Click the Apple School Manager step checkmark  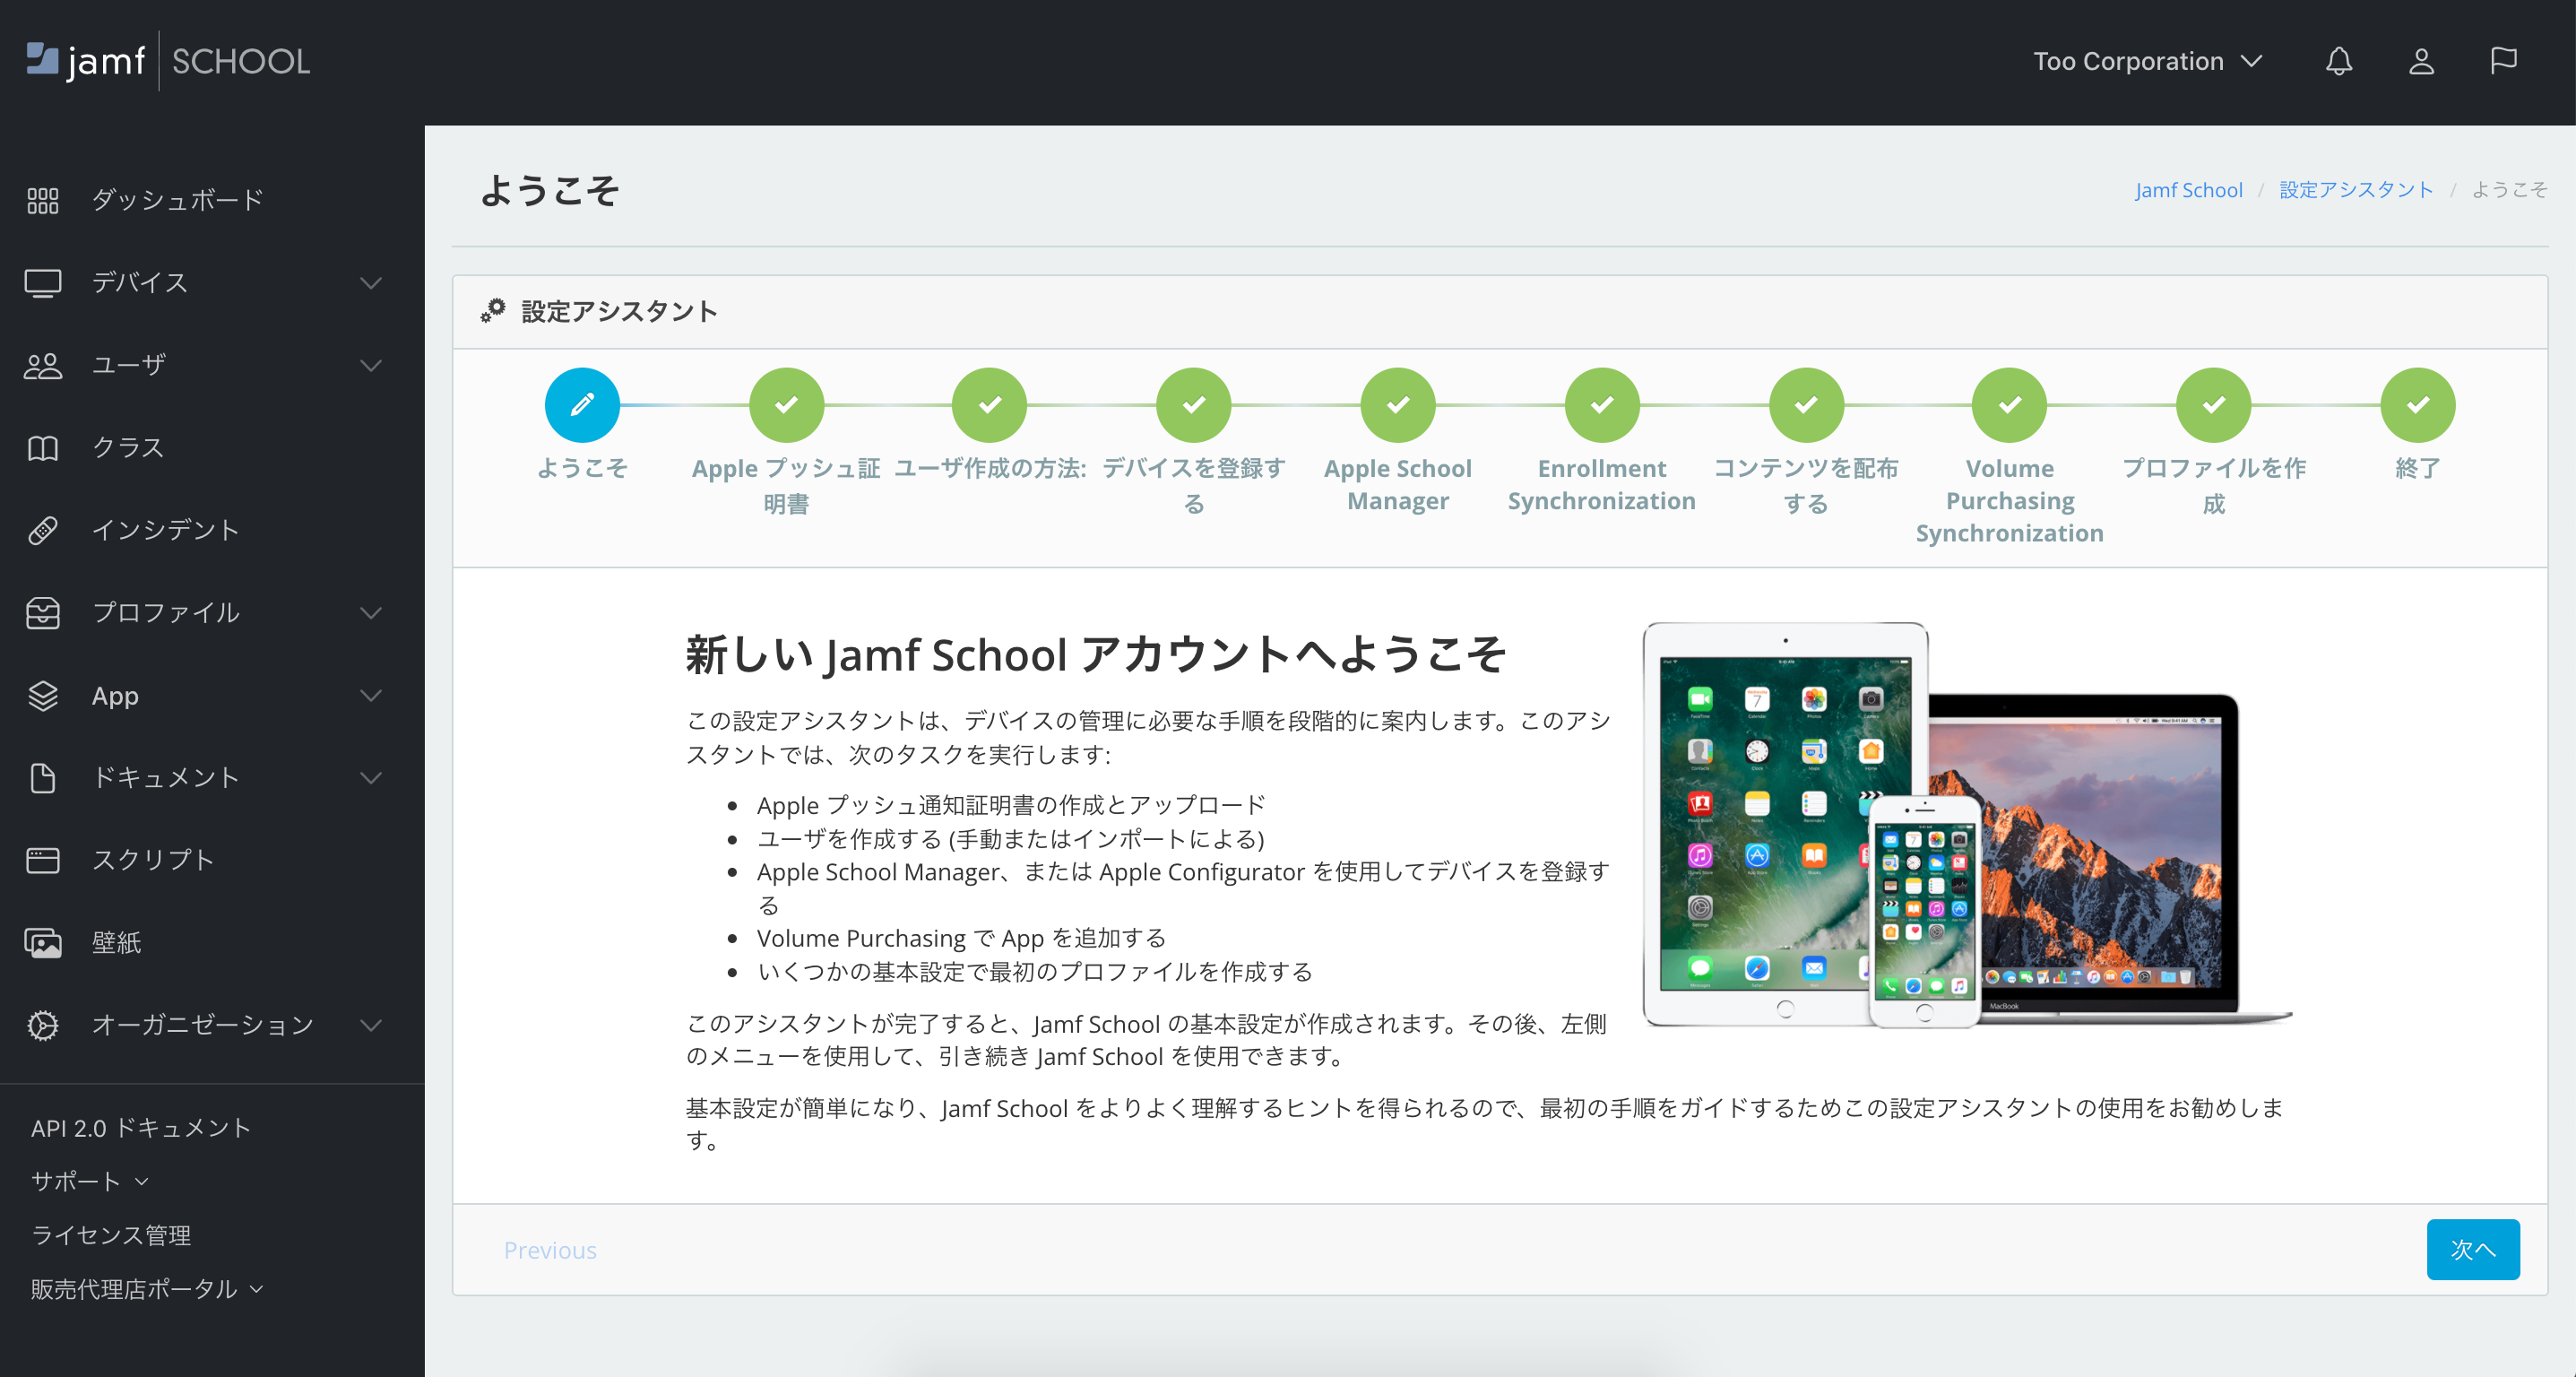[x=1398, y=404]
